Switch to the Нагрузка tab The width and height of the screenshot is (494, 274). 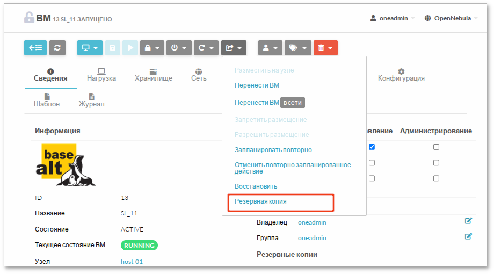click(x=101, y=75)
